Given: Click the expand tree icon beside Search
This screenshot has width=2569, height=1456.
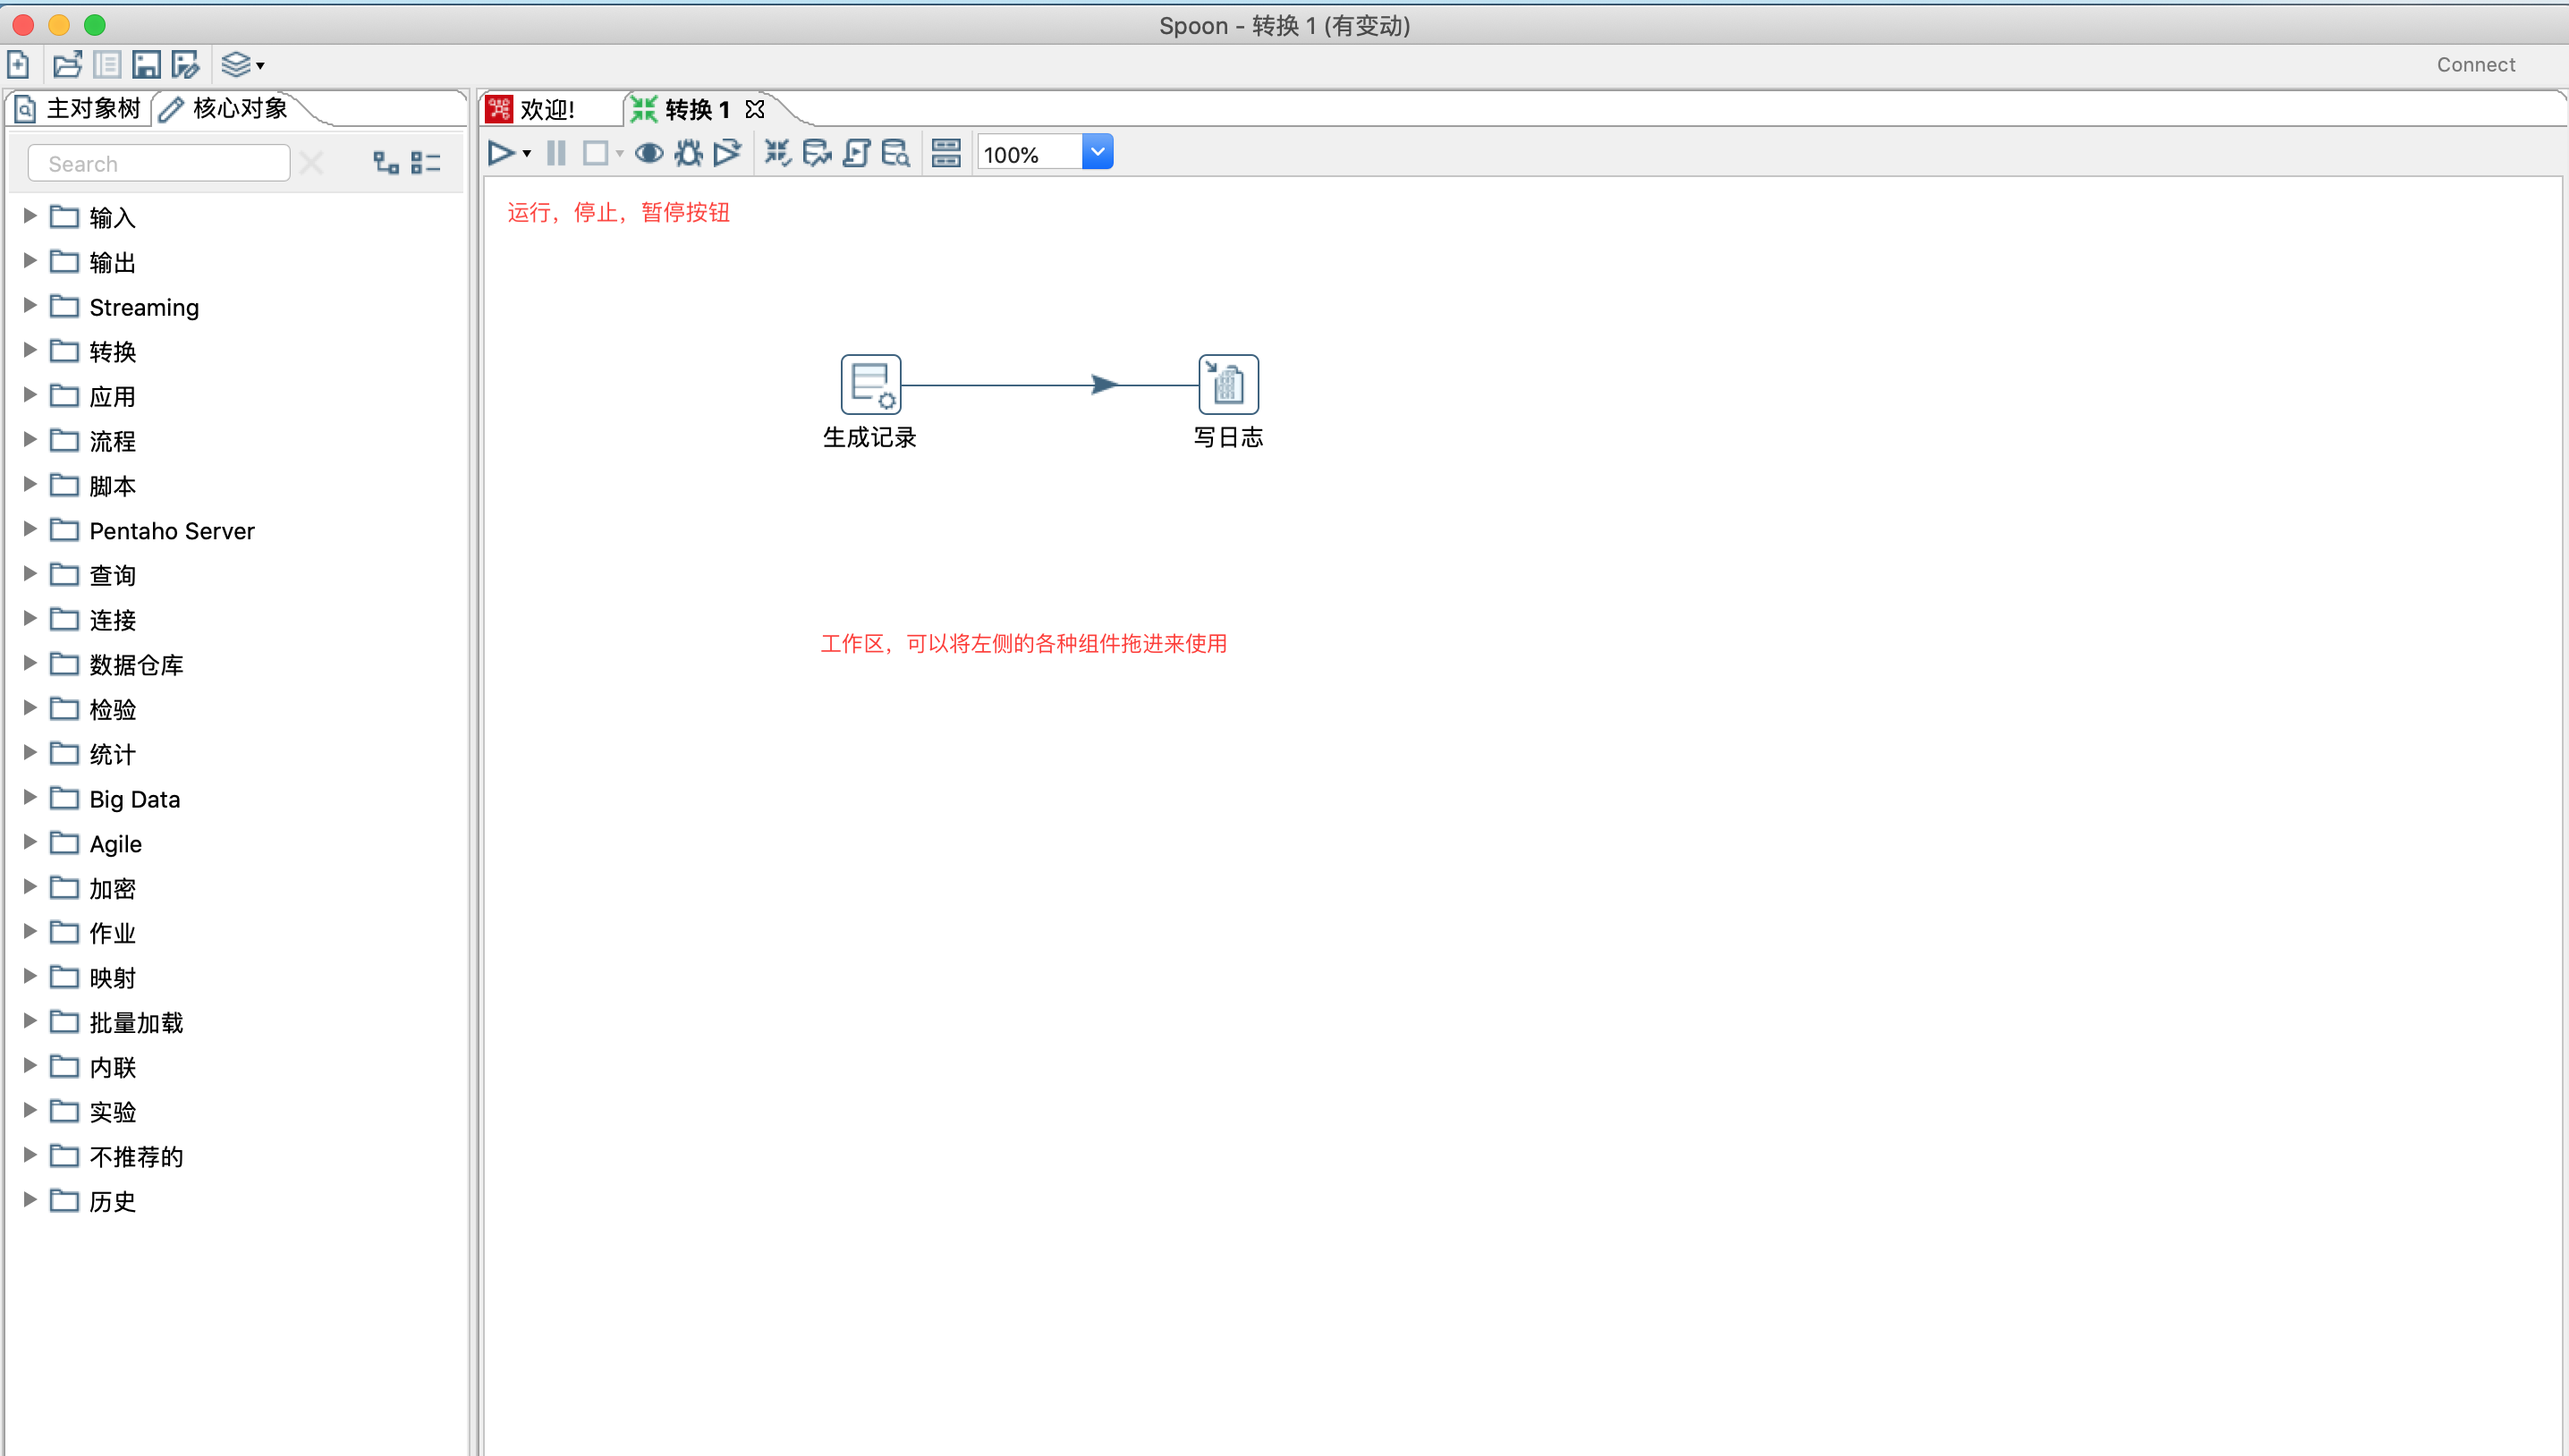Looking at the screenshot, I should [x=386, y=163].
